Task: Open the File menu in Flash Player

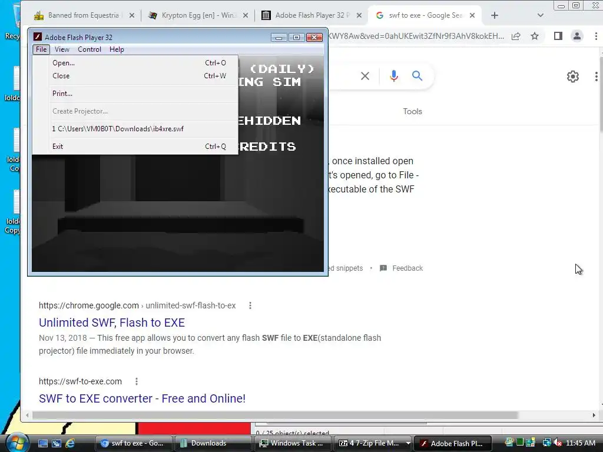Action: 41,49
